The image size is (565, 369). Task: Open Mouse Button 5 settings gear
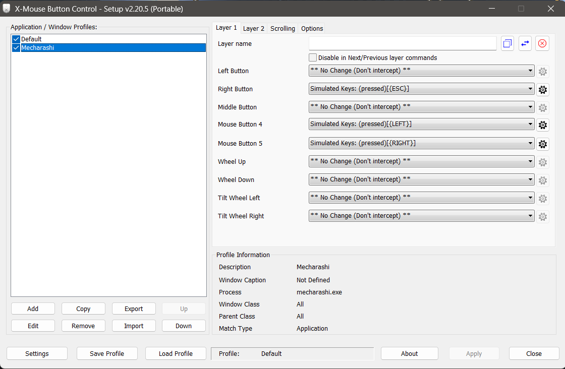tap(543, 144)
